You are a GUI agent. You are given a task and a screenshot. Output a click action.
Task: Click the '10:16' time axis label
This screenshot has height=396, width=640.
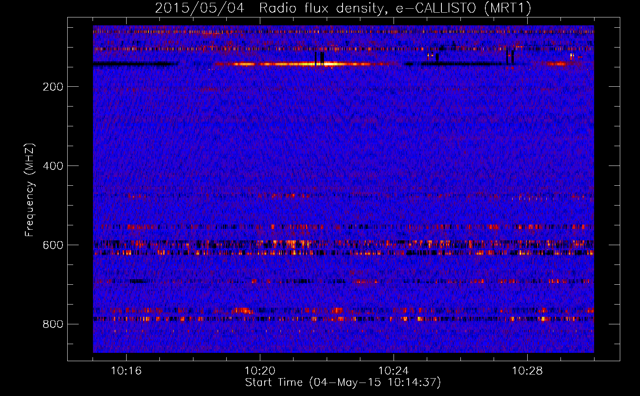126,371
